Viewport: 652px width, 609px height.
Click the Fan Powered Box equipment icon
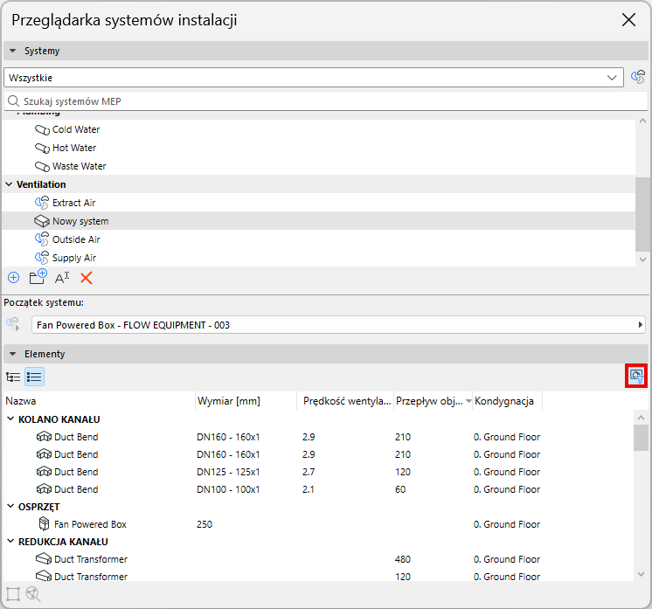pyautogui.click(x=44, y=523)
